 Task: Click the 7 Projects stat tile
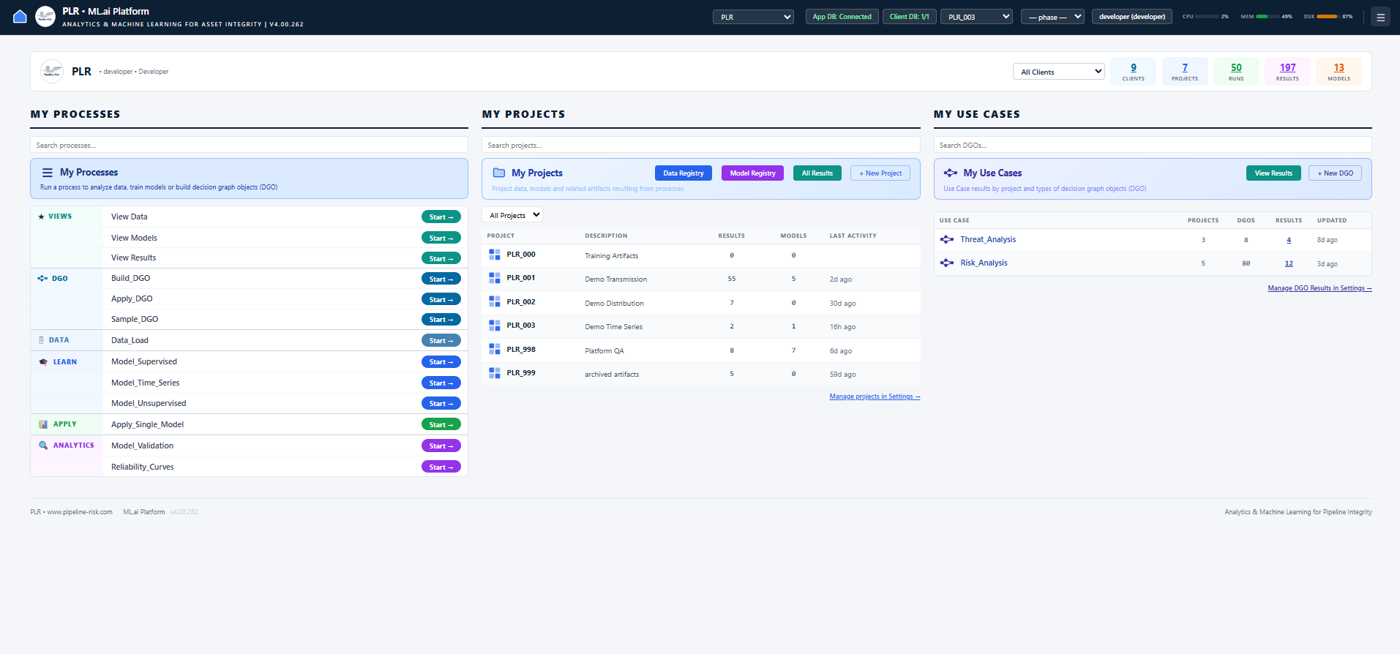pyautogui.click(x=1185, y=72)
